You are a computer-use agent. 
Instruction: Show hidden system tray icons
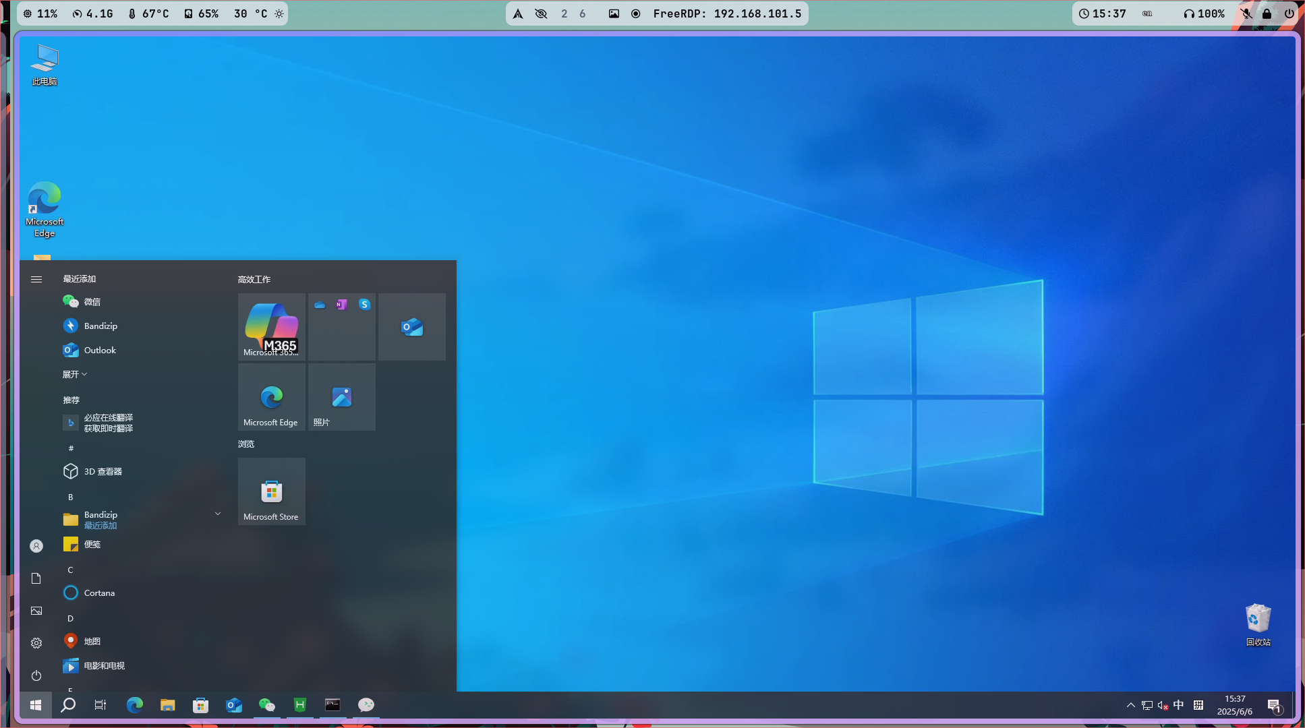[1131, 705]
